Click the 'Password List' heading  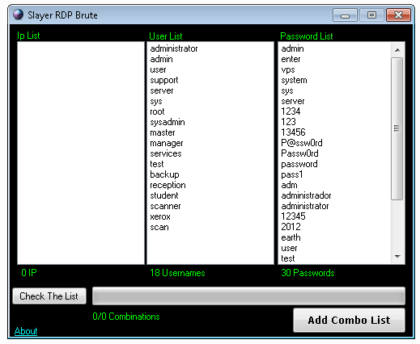pos(307,36)
